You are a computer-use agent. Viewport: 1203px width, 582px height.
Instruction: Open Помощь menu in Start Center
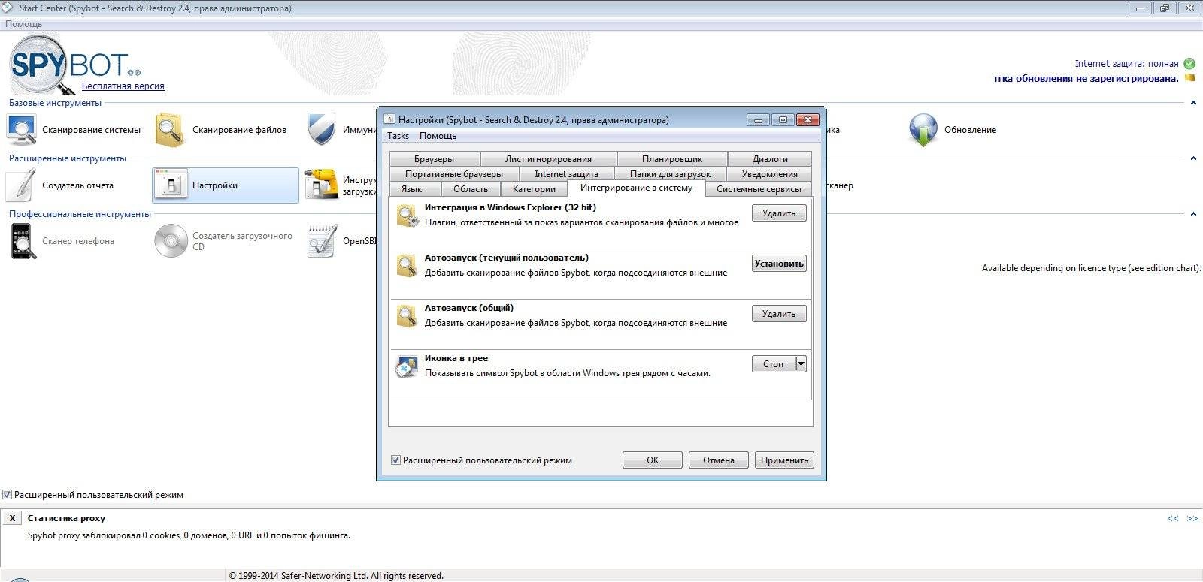coord(24,24)
